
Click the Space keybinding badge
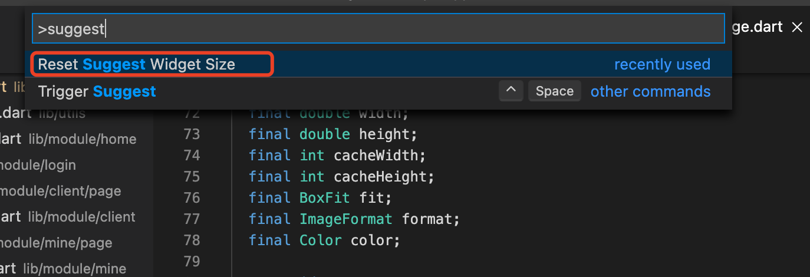554,91
